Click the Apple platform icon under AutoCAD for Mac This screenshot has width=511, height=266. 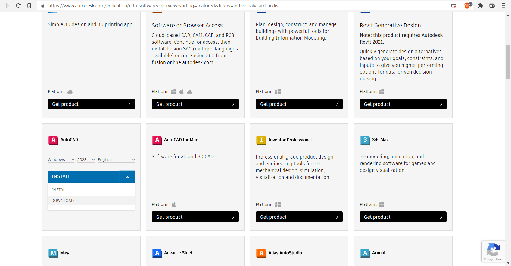point(174,205)
